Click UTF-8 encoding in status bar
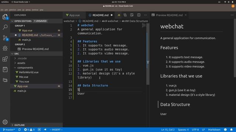 click(195, 129)
